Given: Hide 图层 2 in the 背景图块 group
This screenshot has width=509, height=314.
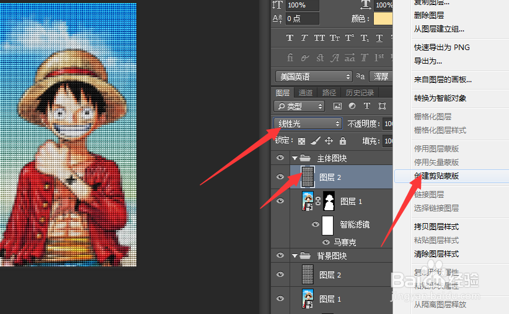Looking at the screenshot, I should (280, 274).
